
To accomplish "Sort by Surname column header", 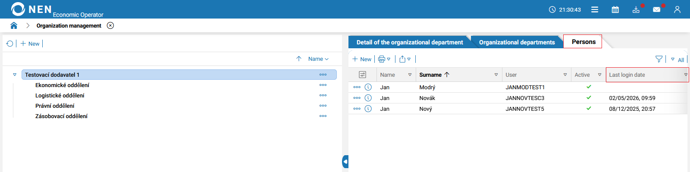I will pos(430,75).
